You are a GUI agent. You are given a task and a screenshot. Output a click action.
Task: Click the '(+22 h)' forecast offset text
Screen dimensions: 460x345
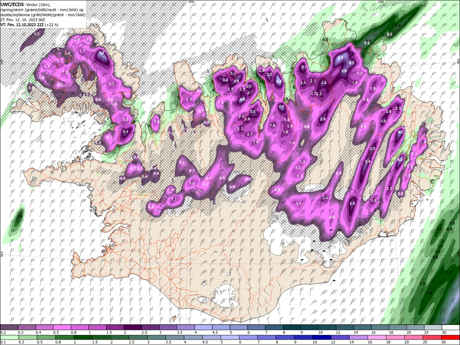pyautogui.click(x=52, y=25)
